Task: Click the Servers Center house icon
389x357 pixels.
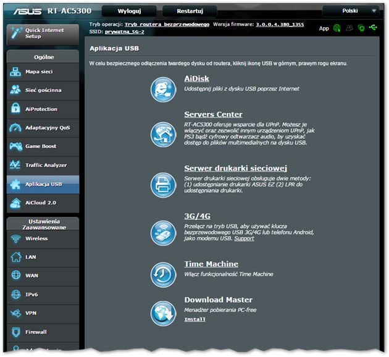Action: [x=163, y=135]
